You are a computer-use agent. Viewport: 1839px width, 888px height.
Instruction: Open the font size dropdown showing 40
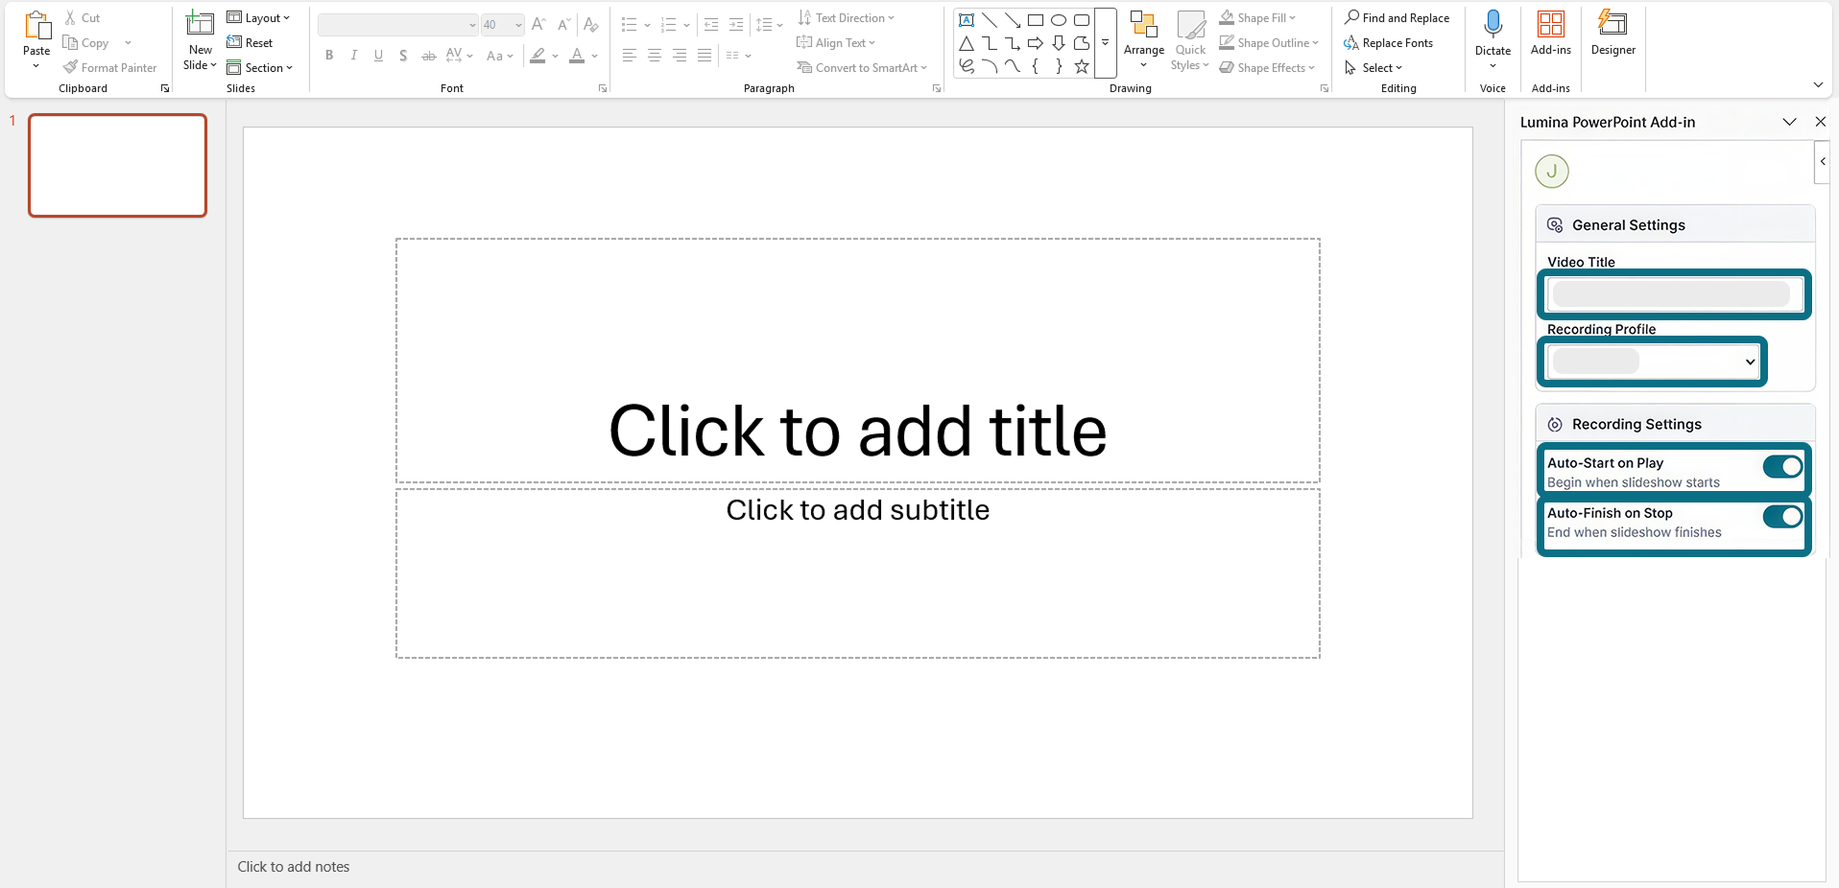pos(502,25)
